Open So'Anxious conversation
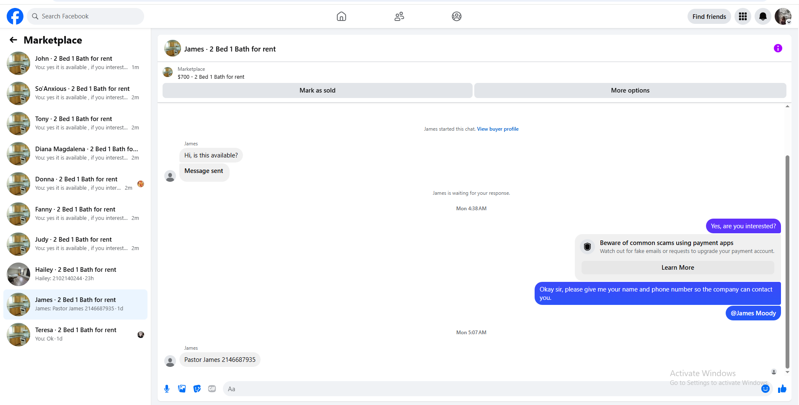Viewport: 799px width, 405px height. click(75, 93)
